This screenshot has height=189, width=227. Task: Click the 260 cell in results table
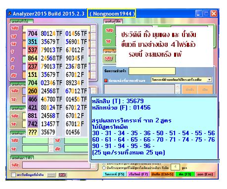click(x=33, y=91)
